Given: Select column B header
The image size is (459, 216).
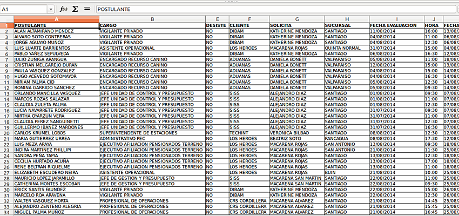Looking at the screenshot, I should (152, 19).
